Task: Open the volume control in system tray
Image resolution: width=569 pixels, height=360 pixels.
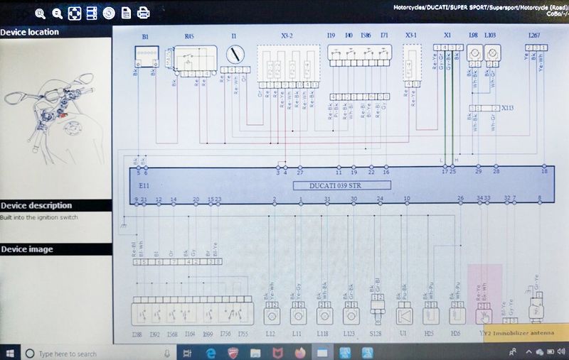Action: (561, 351)
